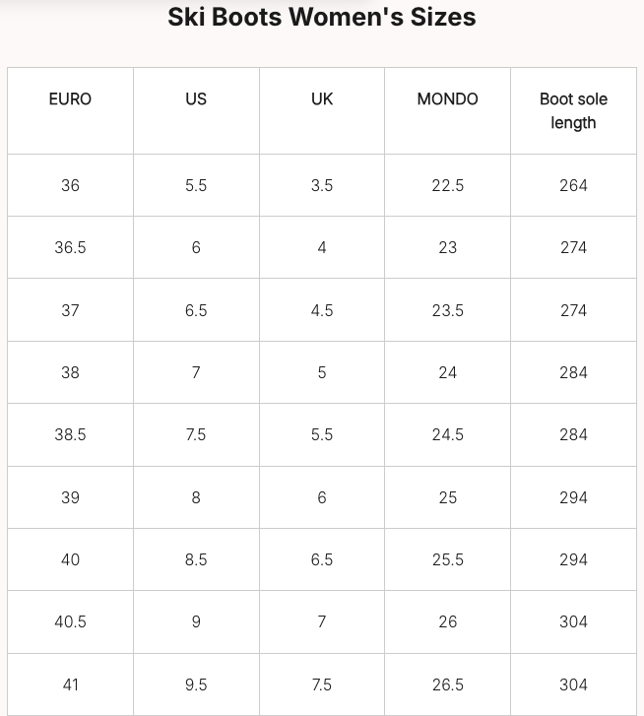Click the US 8.5 cell
Image resolution: width=644 pixels, height=716 pixels.
pos(196,559)
